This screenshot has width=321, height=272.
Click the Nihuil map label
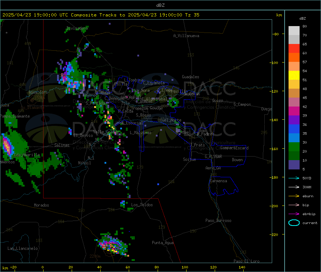coord(85,163)
